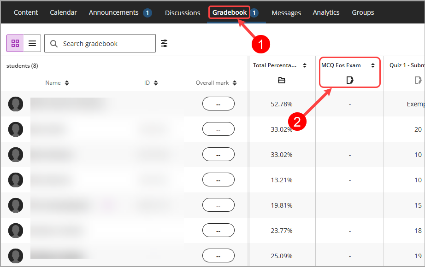Select the 19.81% total percentage cell

pos(282,205)
